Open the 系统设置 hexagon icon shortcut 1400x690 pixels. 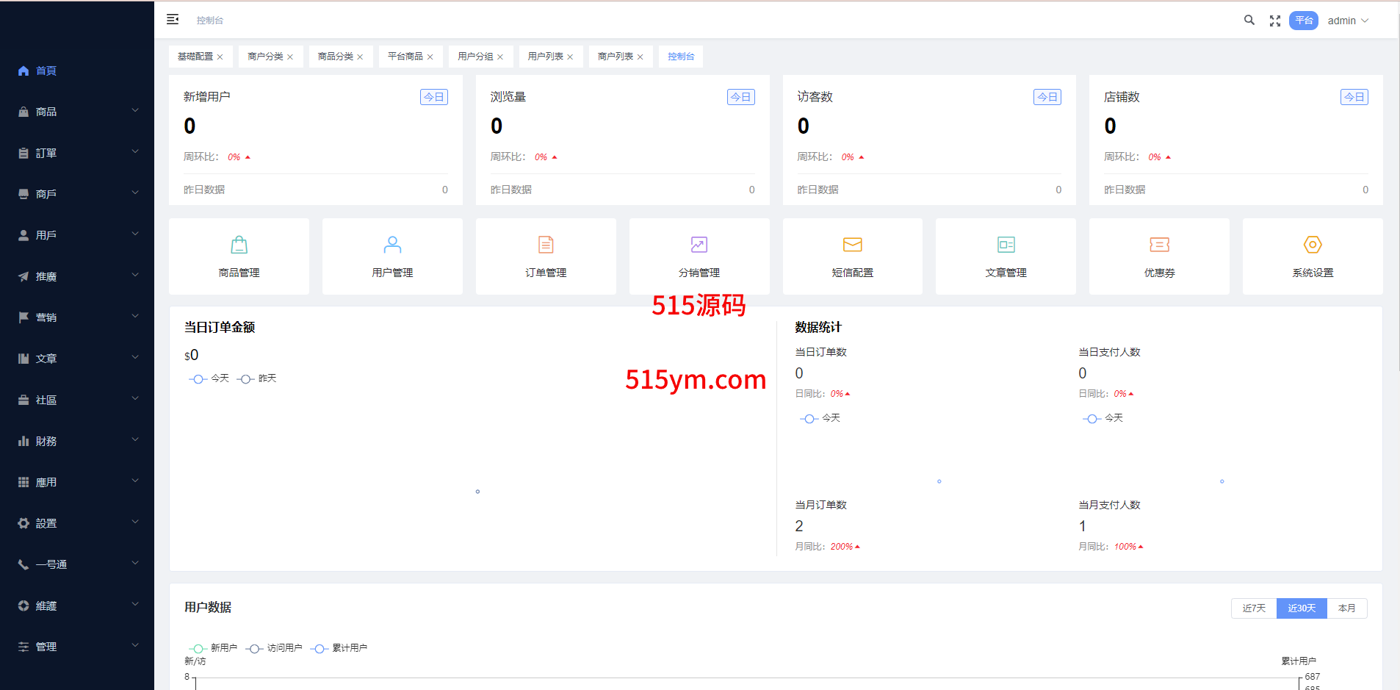pyautogui.click(x=1313, y=245)
